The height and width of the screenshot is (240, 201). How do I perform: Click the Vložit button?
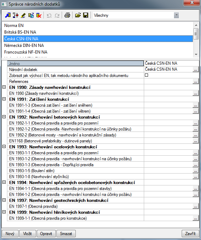[x=28, y=234]
